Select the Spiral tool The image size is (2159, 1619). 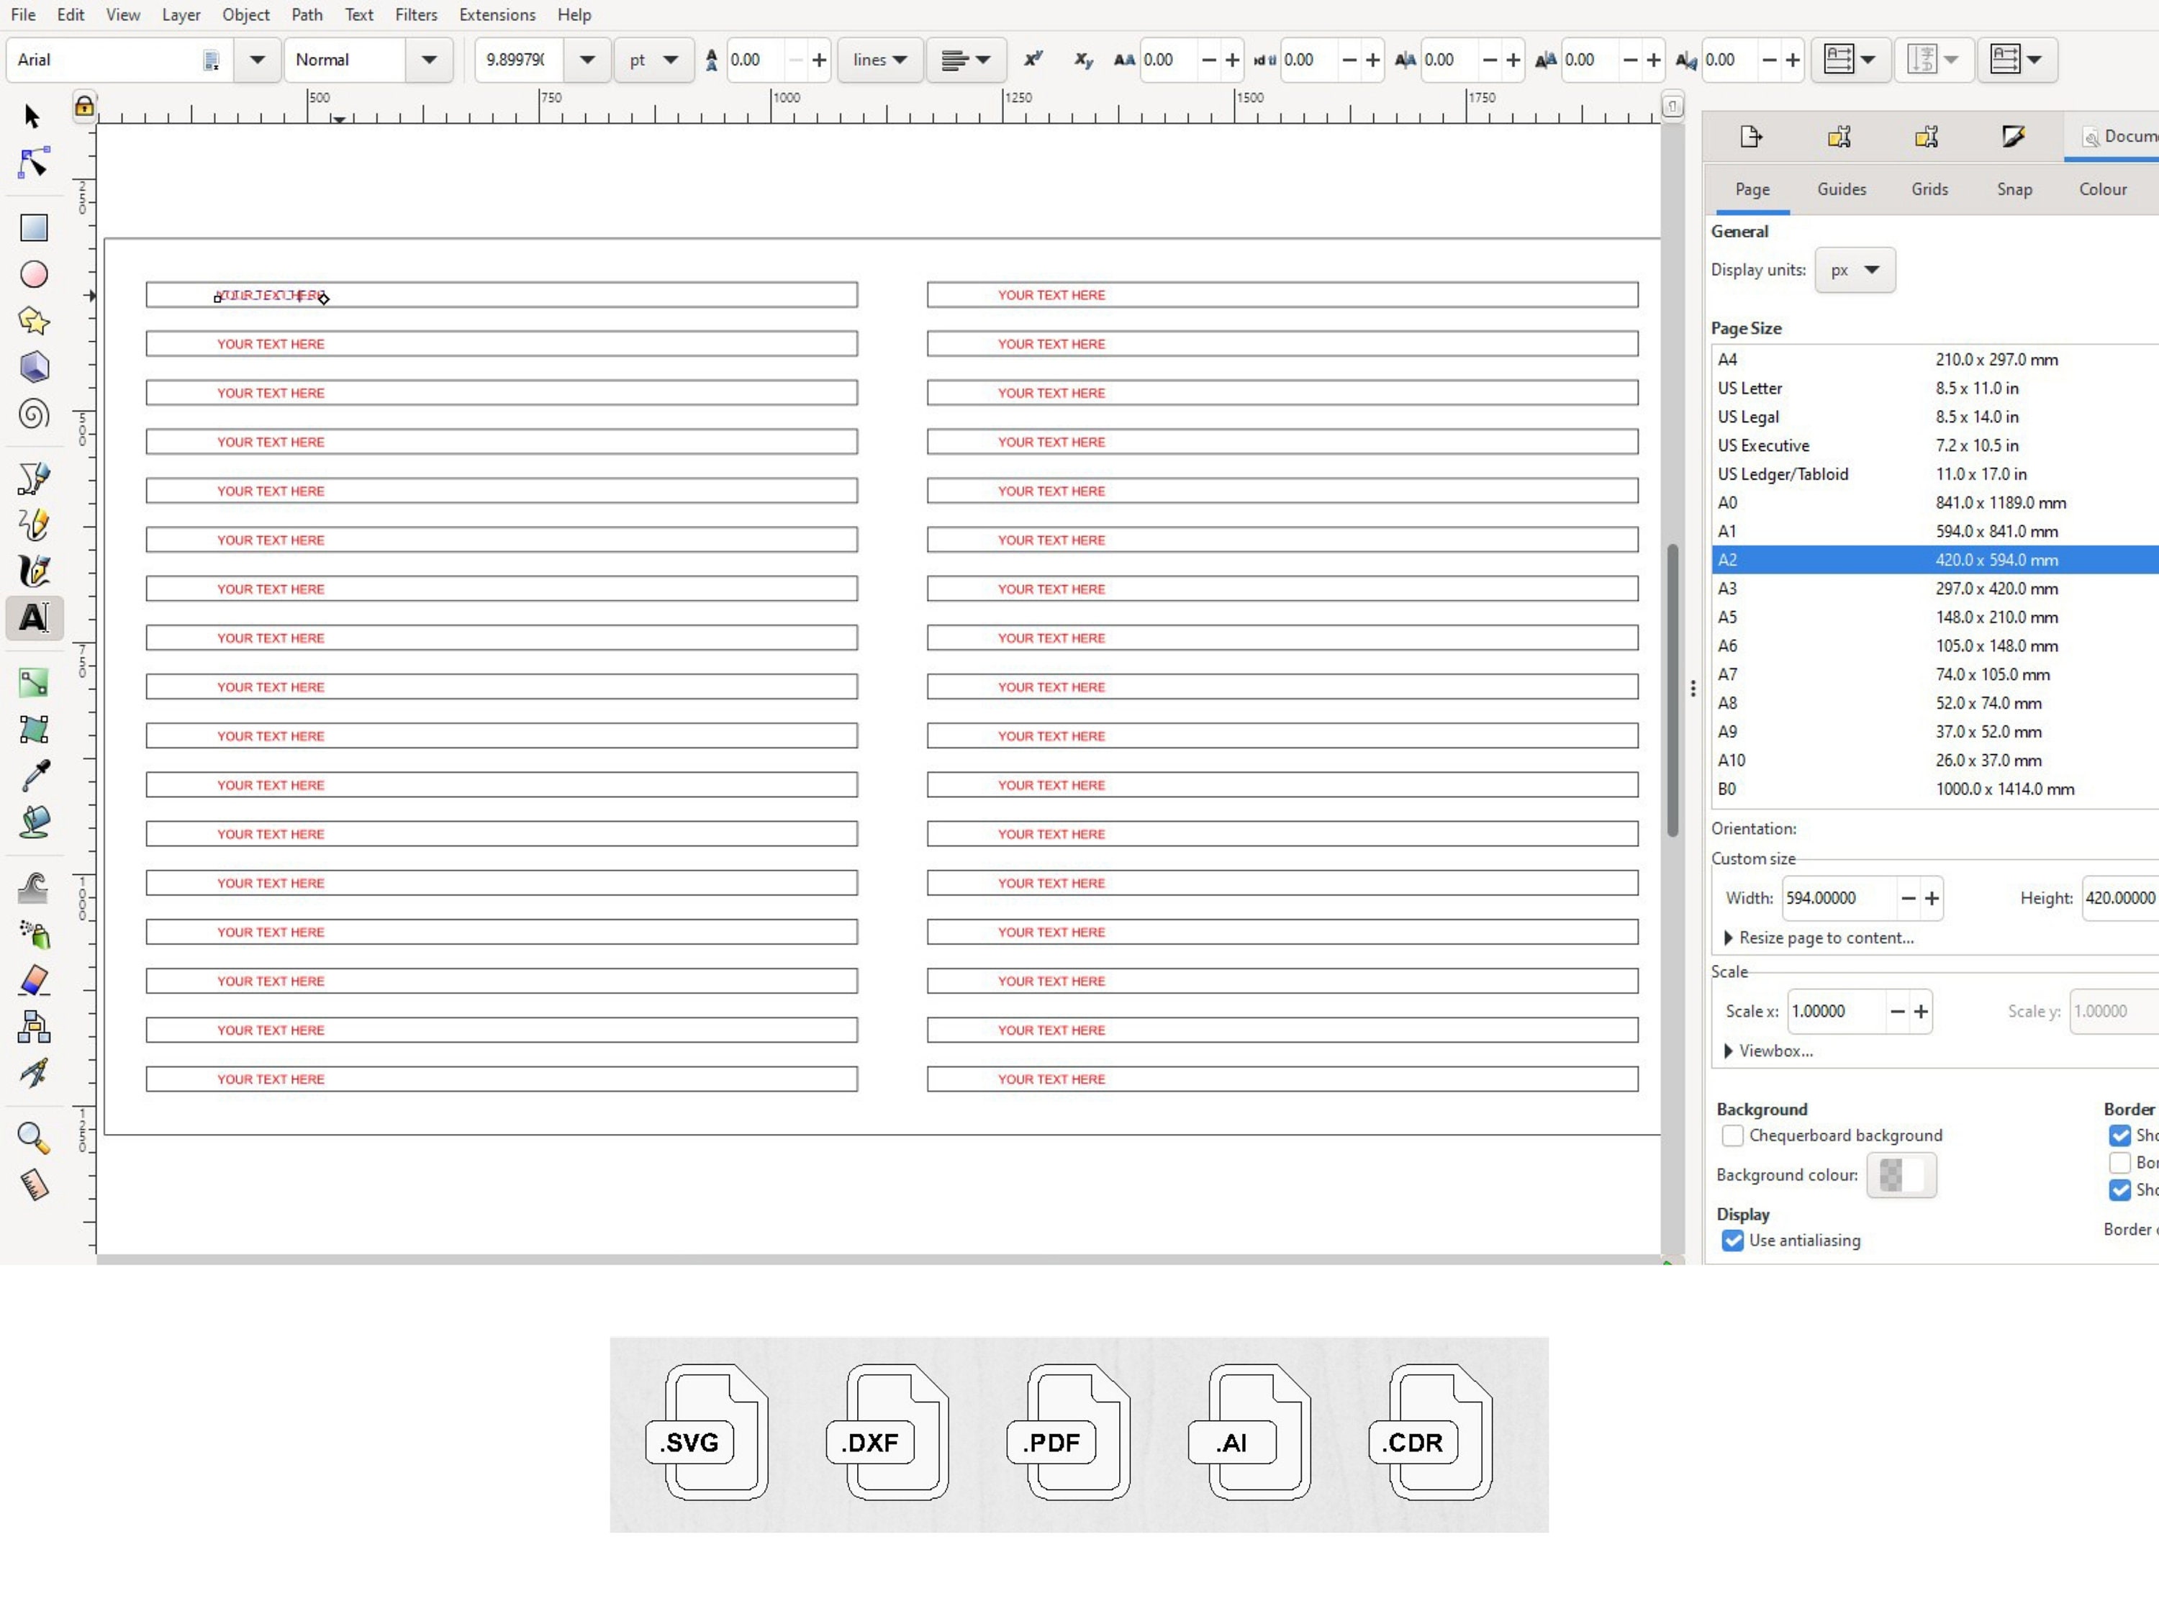click(34, 414)
